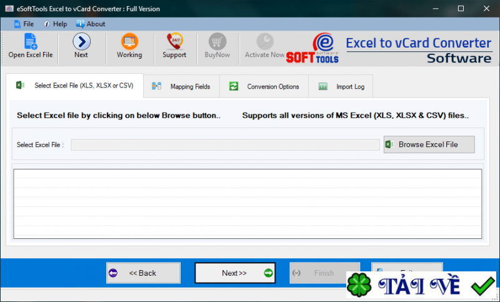
Task: Click the green arrow icon on Next button
Action: (x=269, y=273)
